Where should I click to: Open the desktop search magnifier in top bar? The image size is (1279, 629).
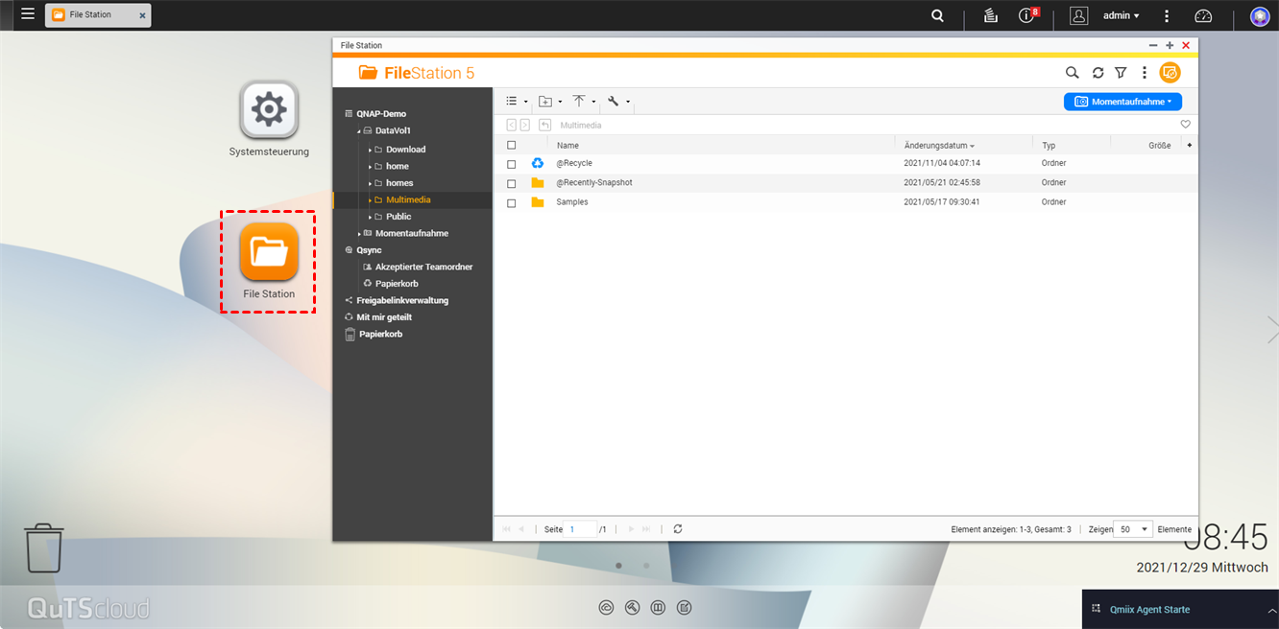tap(937, 15)
